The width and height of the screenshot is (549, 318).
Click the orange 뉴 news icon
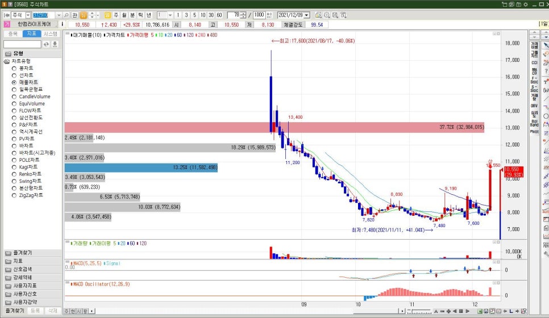pyautogui.click(x=84, y=15)
